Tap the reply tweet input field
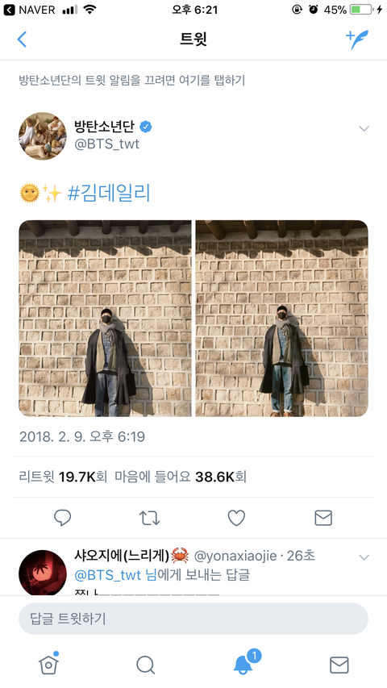387x688 pixels. tap(193, 619)
